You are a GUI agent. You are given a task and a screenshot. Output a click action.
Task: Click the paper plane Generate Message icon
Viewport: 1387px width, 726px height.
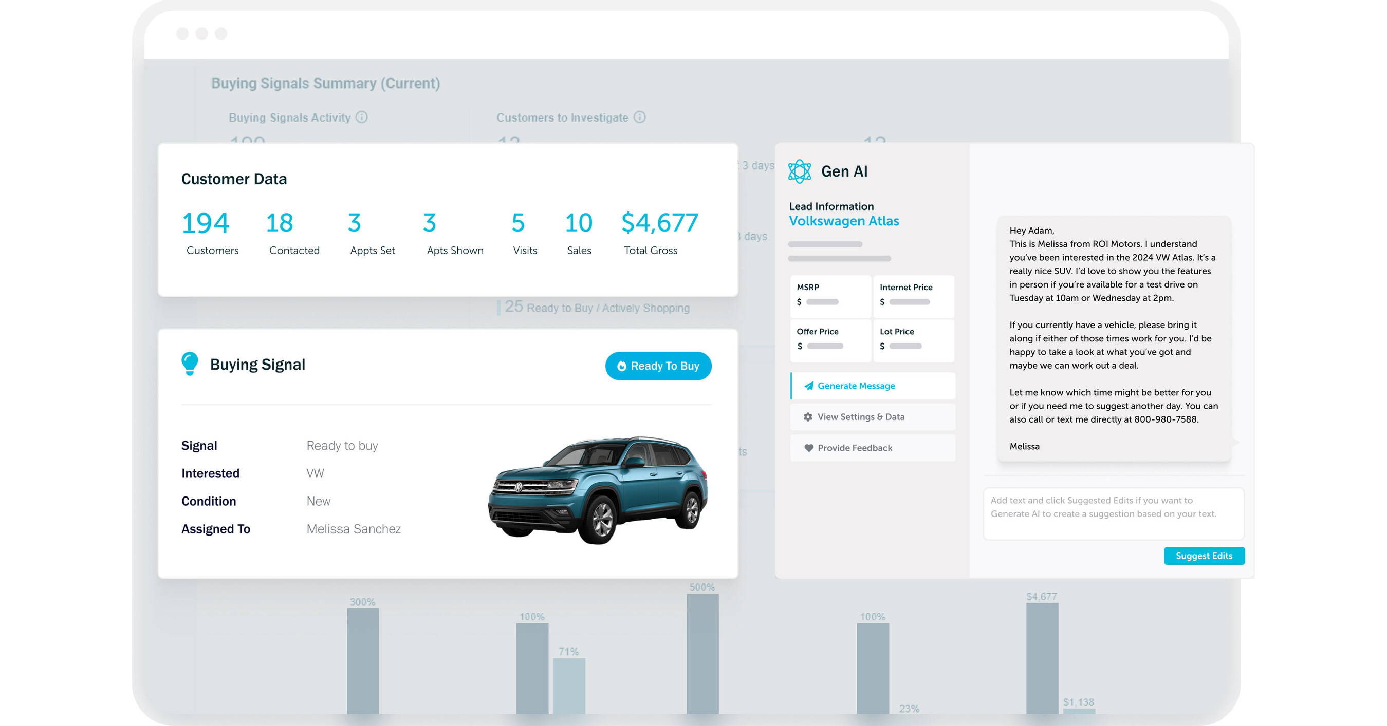point(809,386)
